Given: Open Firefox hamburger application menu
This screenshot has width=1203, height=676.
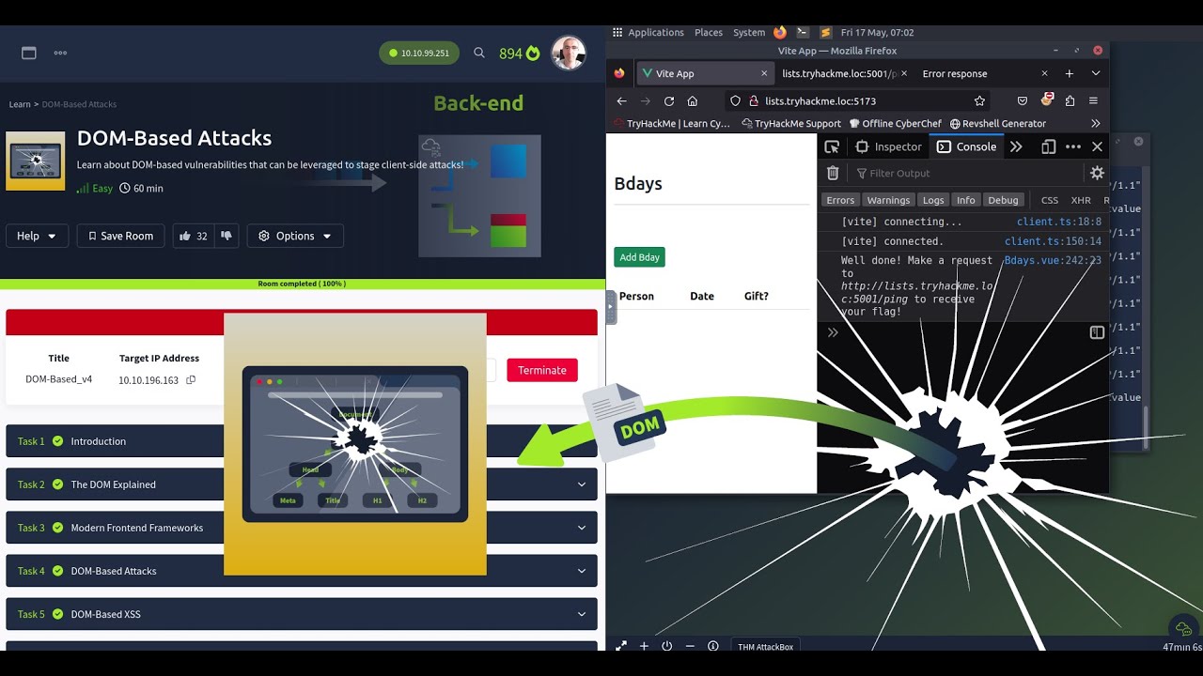Looking at the screenshot, I should tap(1093, 100).
